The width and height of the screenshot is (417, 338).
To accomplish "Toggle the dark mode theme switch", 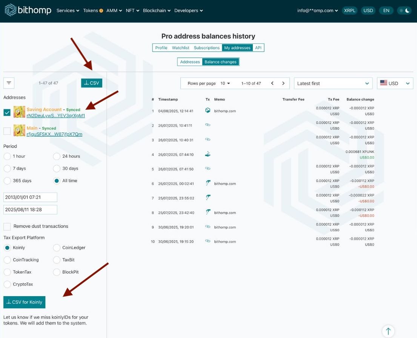I will click(404, 11).
